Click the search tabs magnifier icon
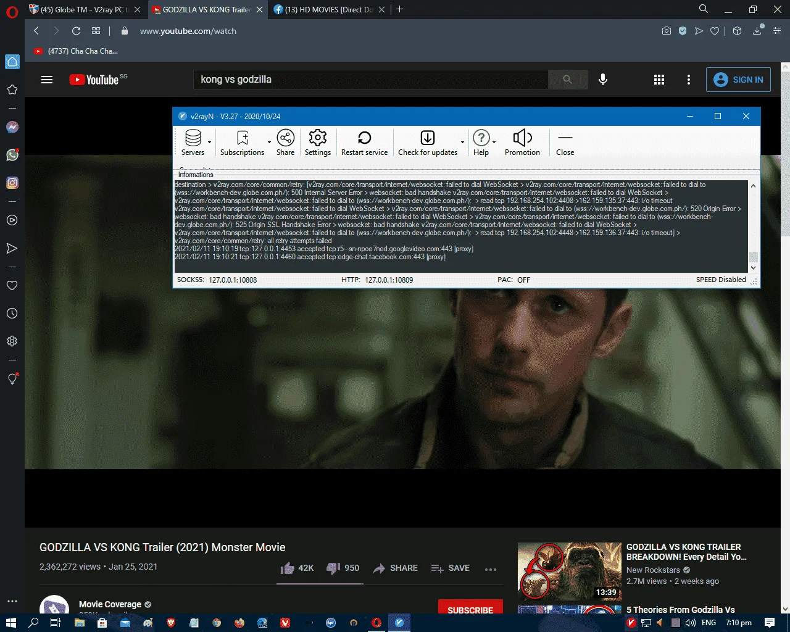Image resolution: width=790 pixels, height=632 pixels. click(x=704, y=9)
